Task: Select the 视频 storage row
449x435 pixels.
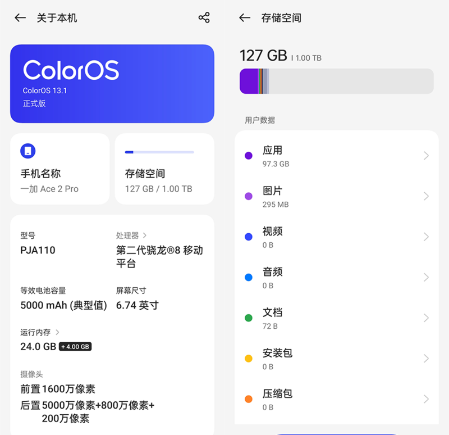Action: (337, 237)
